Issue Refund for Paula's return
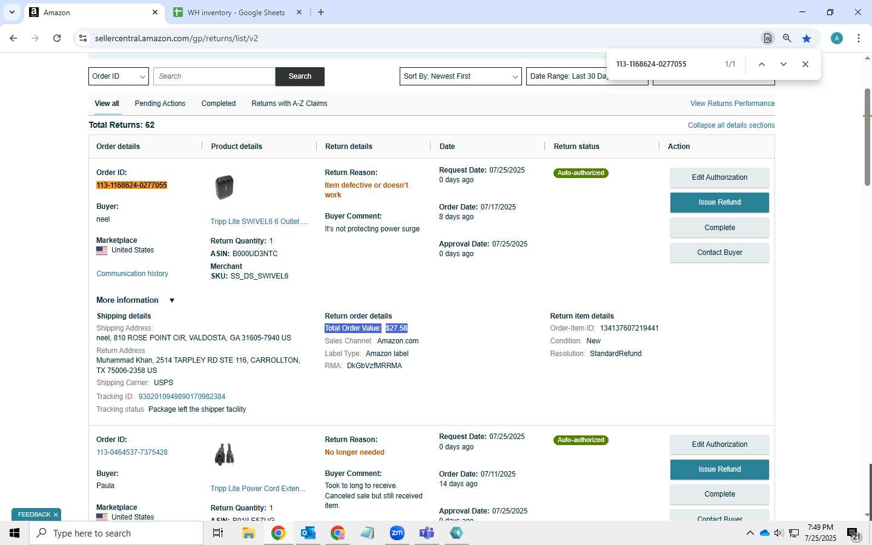Screen dimensions: 872x545 click(719, 469)
